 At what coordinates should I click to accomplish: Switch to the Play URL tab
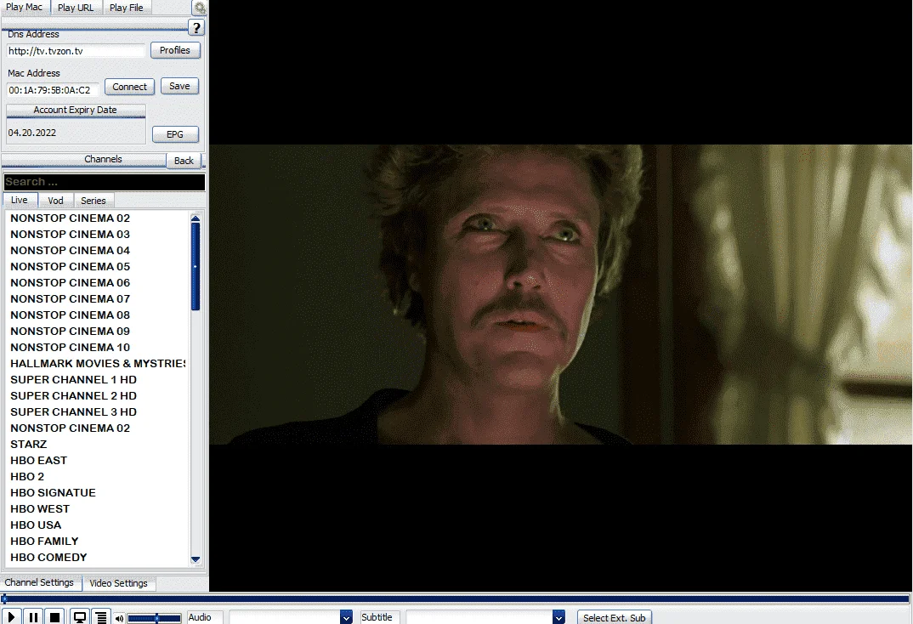76,8
